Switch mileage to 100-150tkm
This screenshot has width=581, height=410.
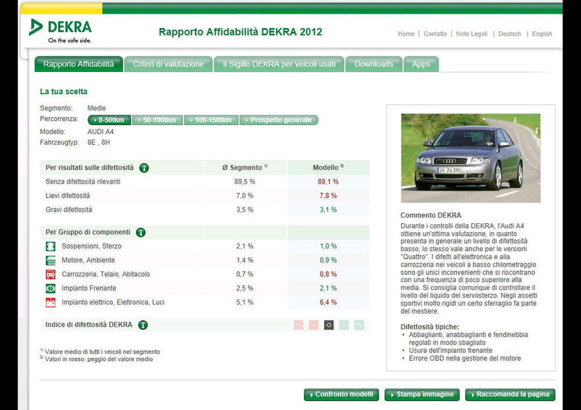(x=211, y=120)
